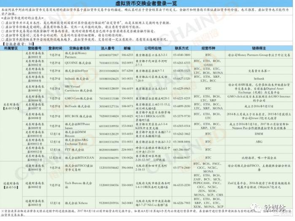The image size is (295, 221).
Task: Click phone number 06-6226-7905
Action: point(181,203)
